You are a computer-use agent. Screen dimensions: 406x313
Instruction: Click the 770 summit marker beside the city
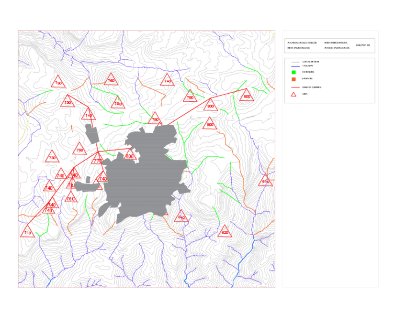click(96, 162)
